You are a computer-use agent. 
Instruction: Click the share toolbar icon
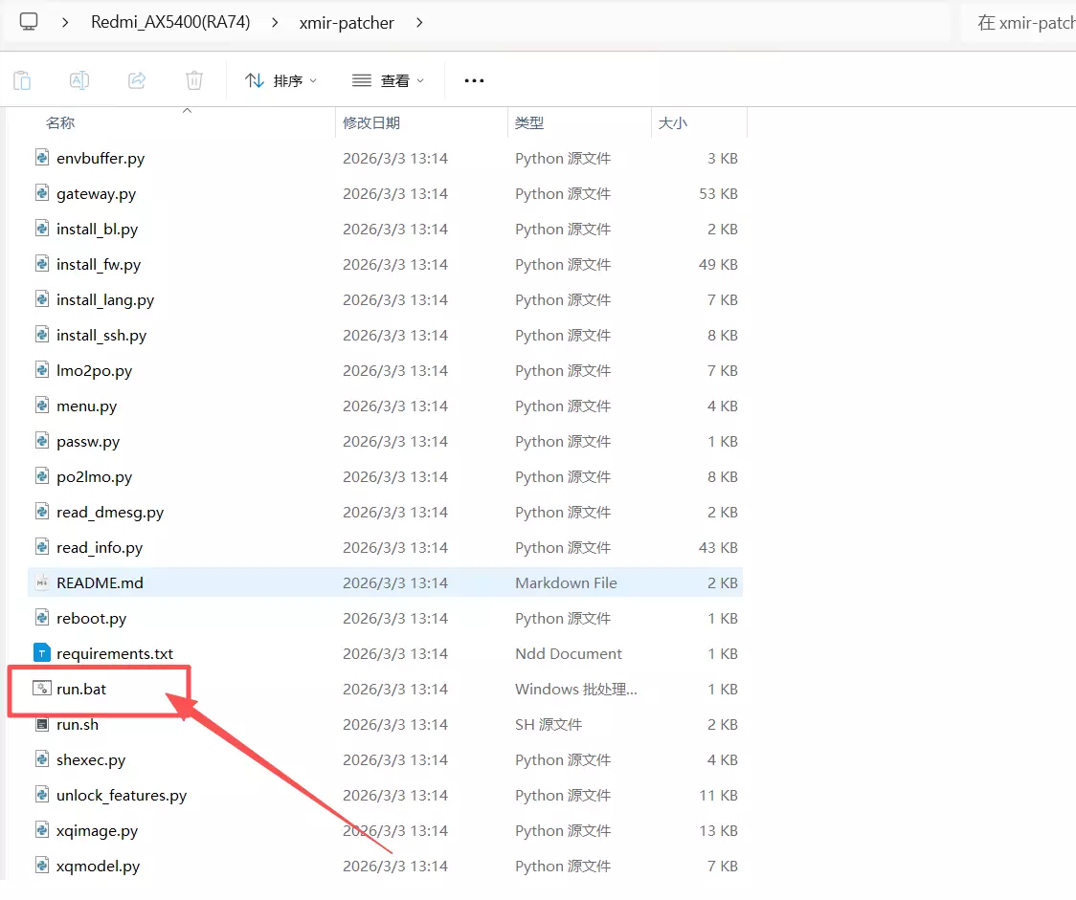(x=137, y=81)
